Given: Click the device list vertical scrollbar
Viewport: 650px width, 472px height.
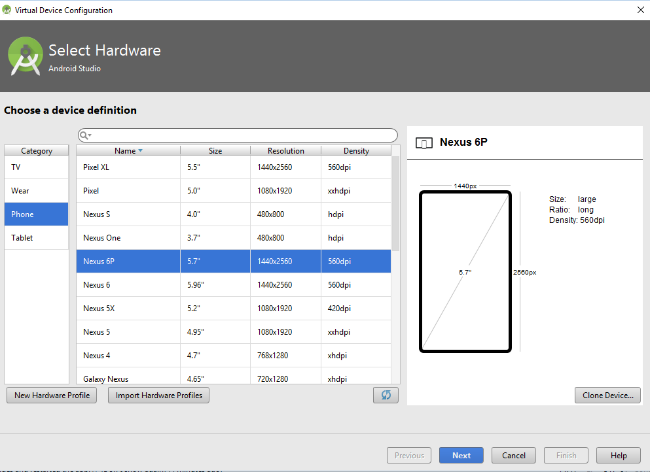Looking at the screenshot, I should 395,204.
